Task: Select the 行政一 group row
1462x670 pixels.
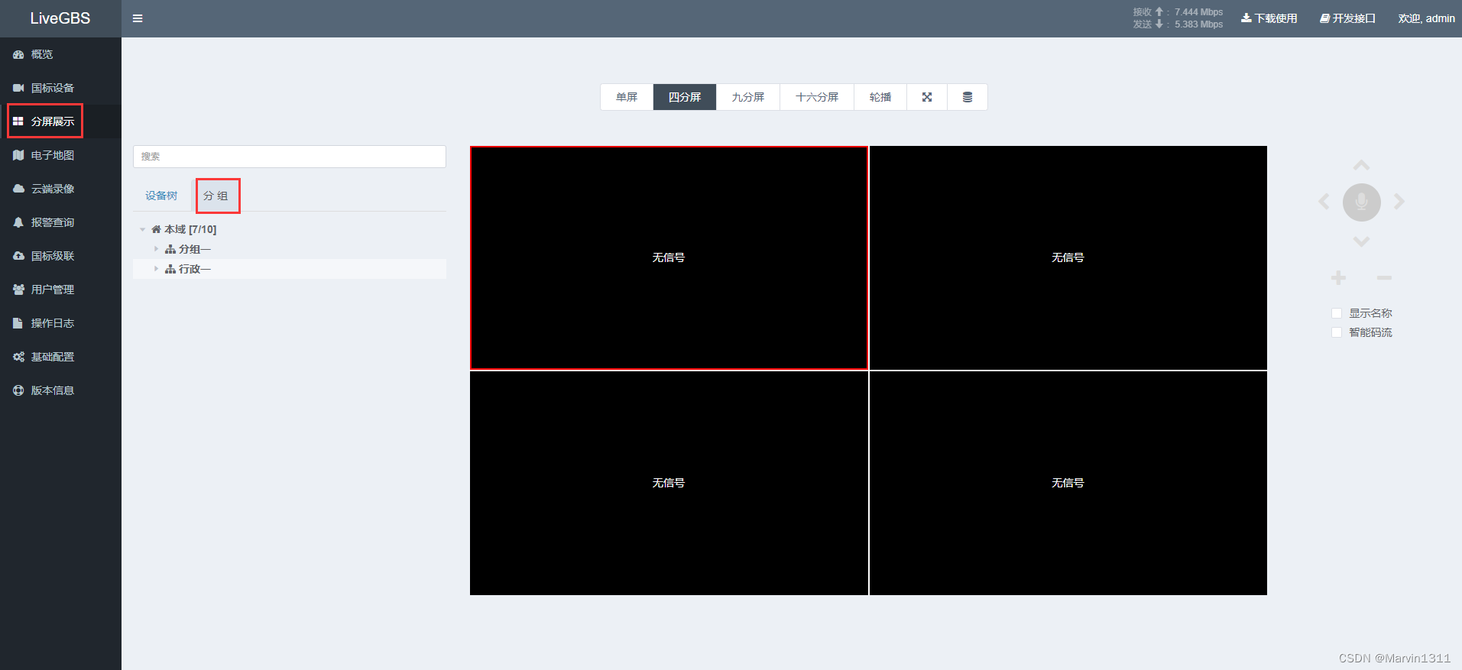Action: (x=290, y=269)
